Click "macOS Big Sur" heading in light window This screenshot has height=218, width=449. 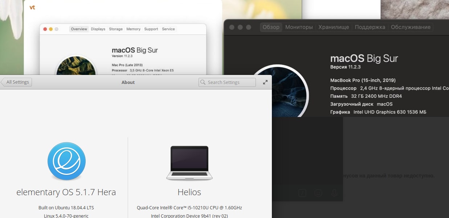[135, 50]
